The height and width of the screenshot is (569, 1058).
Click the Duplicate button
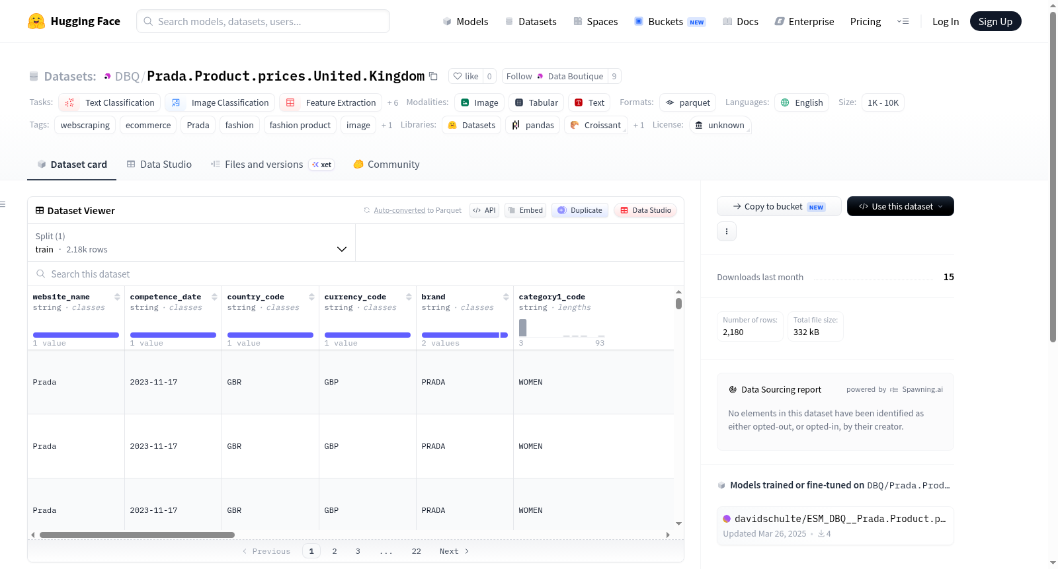pos(580,210)
